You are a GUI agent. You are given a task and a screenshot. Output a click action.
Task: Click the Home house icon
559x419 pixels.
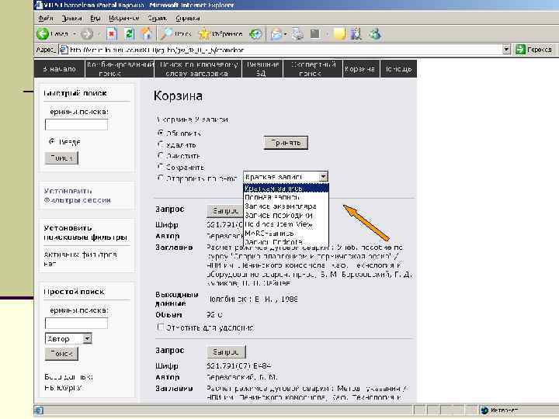coord(146,34)
